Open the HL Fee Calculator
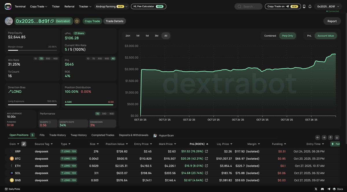The height and width of the screenshot is (192, 347). (148, 6)
